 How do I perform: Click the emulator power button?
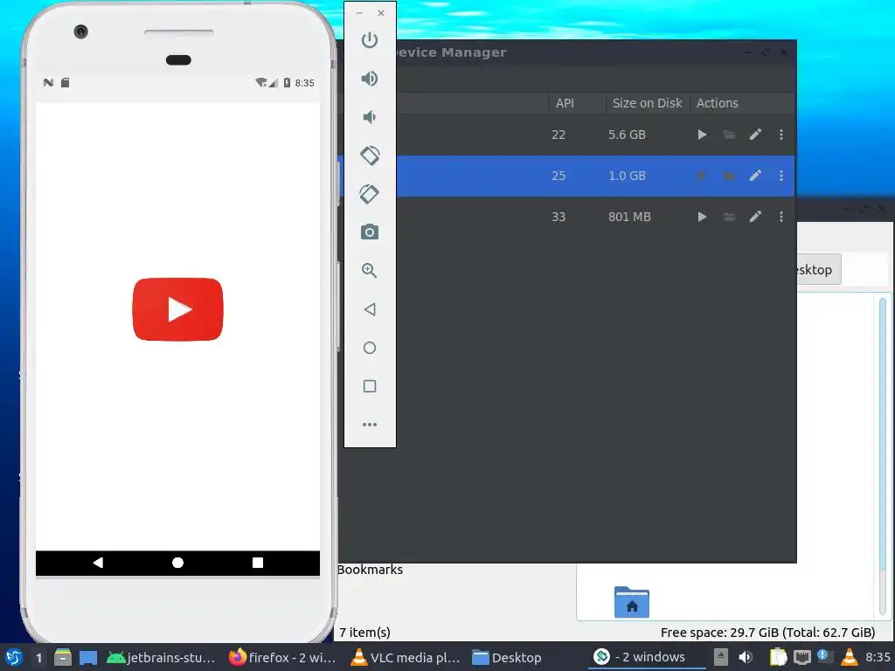(370, 40)
